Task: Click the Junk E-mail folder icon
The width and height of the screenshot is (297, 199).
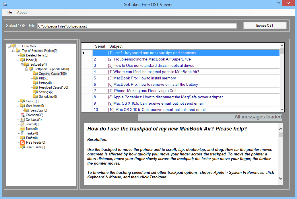Action: click(x=22, y=147)
